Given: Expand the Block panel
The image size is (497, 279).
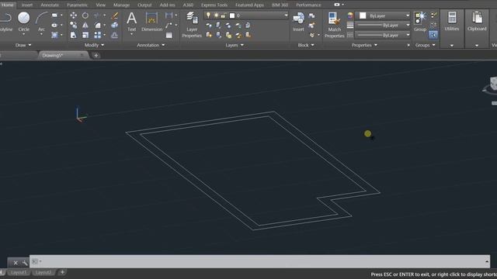Looking at the screenshot, I should (306, 45).
